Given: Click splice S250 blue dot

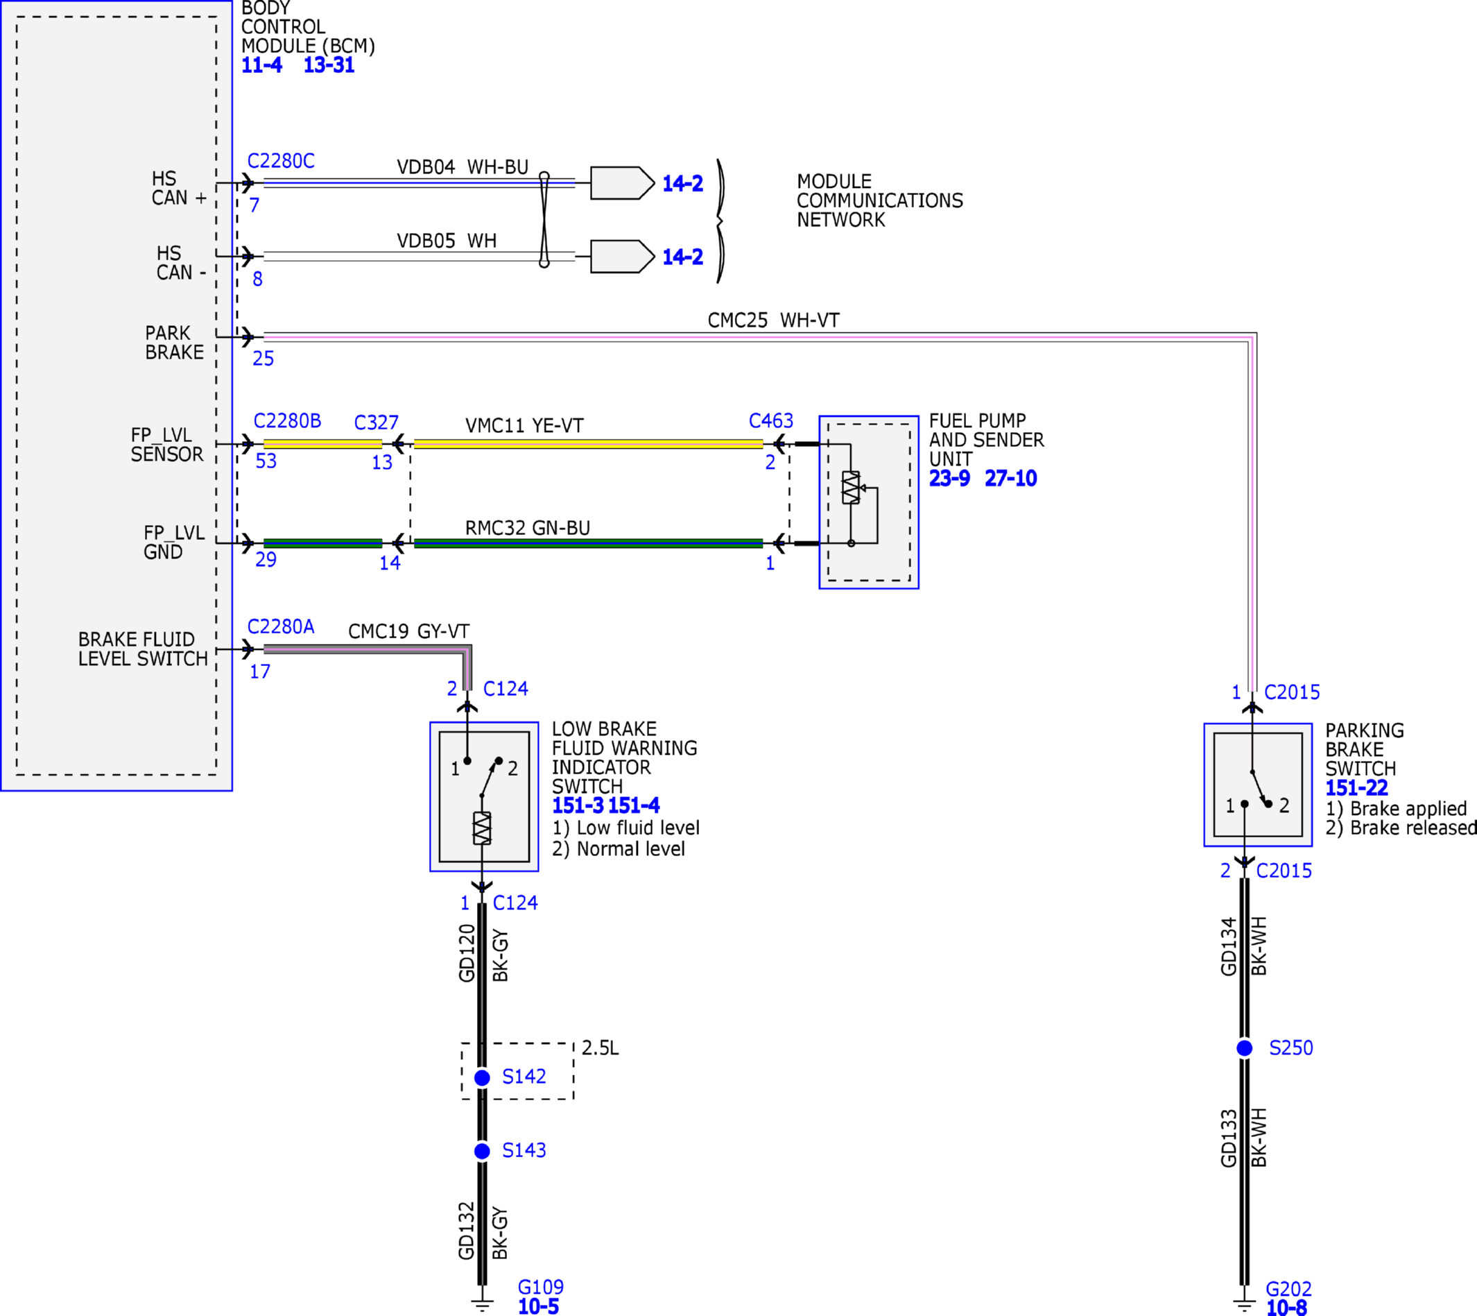Looking at the screenshot, I should [1244, 1048].
